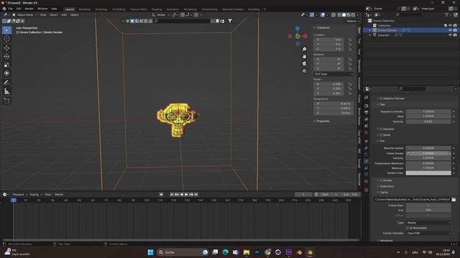The image size is (460, 258).
Task: Click the red X axis gizmo ball
Action: 305,36
